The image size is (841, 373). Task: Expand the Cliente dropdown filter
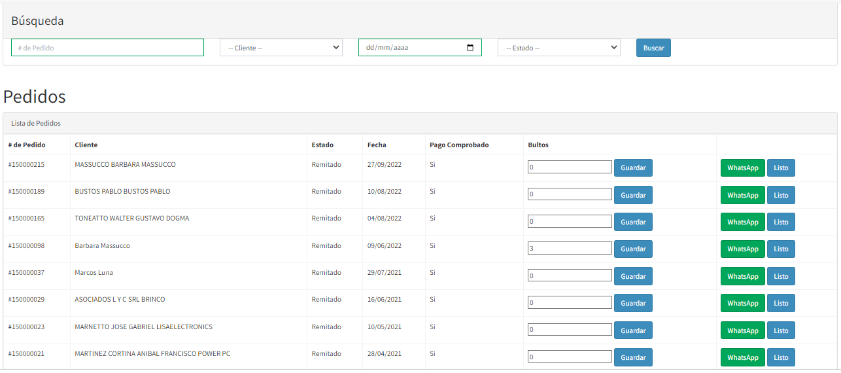pyautogui.click(x=281, y=48)
